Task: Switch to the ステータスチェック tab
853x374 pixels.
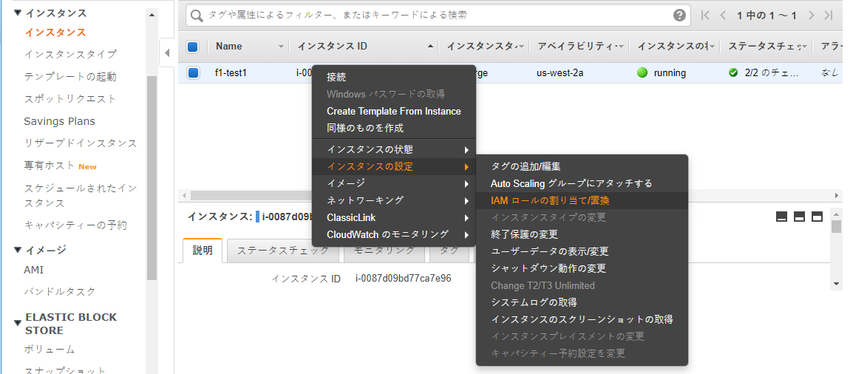Action: [282, 251]
